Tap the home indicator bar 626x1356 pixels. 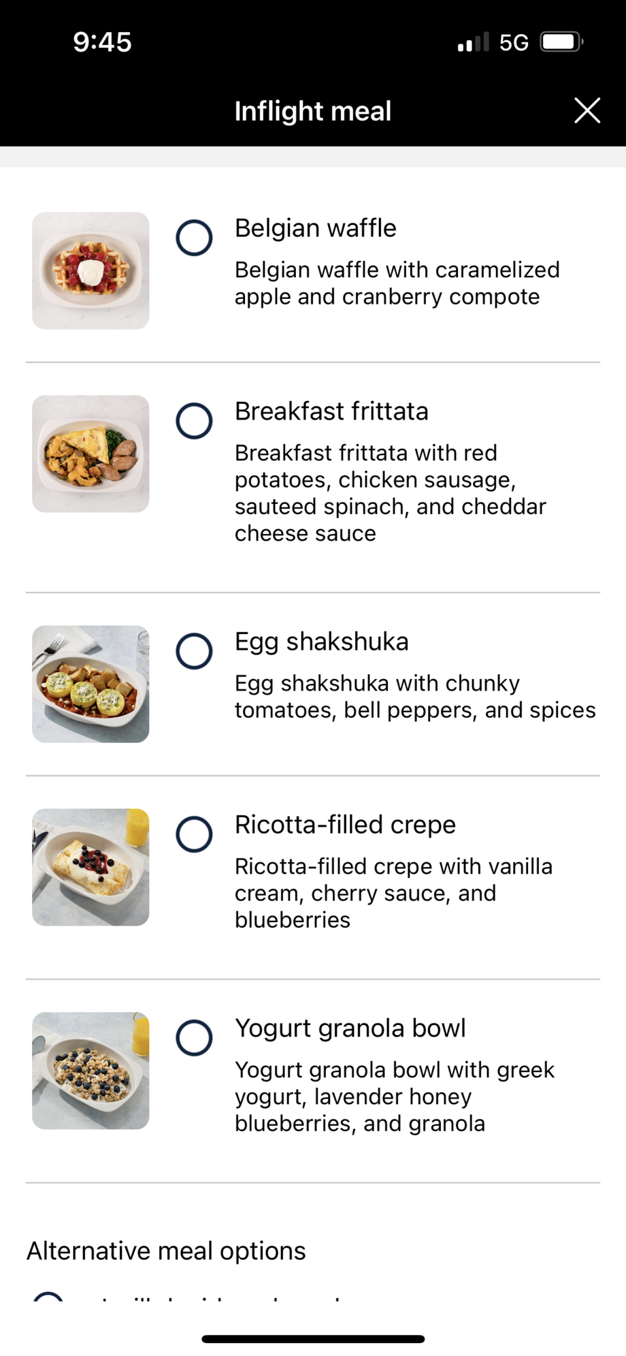313,1339
